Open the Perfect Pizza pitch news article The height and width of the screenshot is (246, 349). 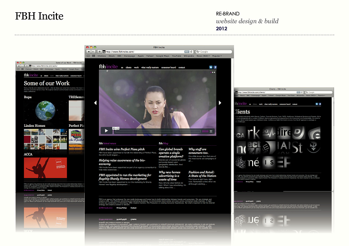pyautogui.click(x=122, y=149)
